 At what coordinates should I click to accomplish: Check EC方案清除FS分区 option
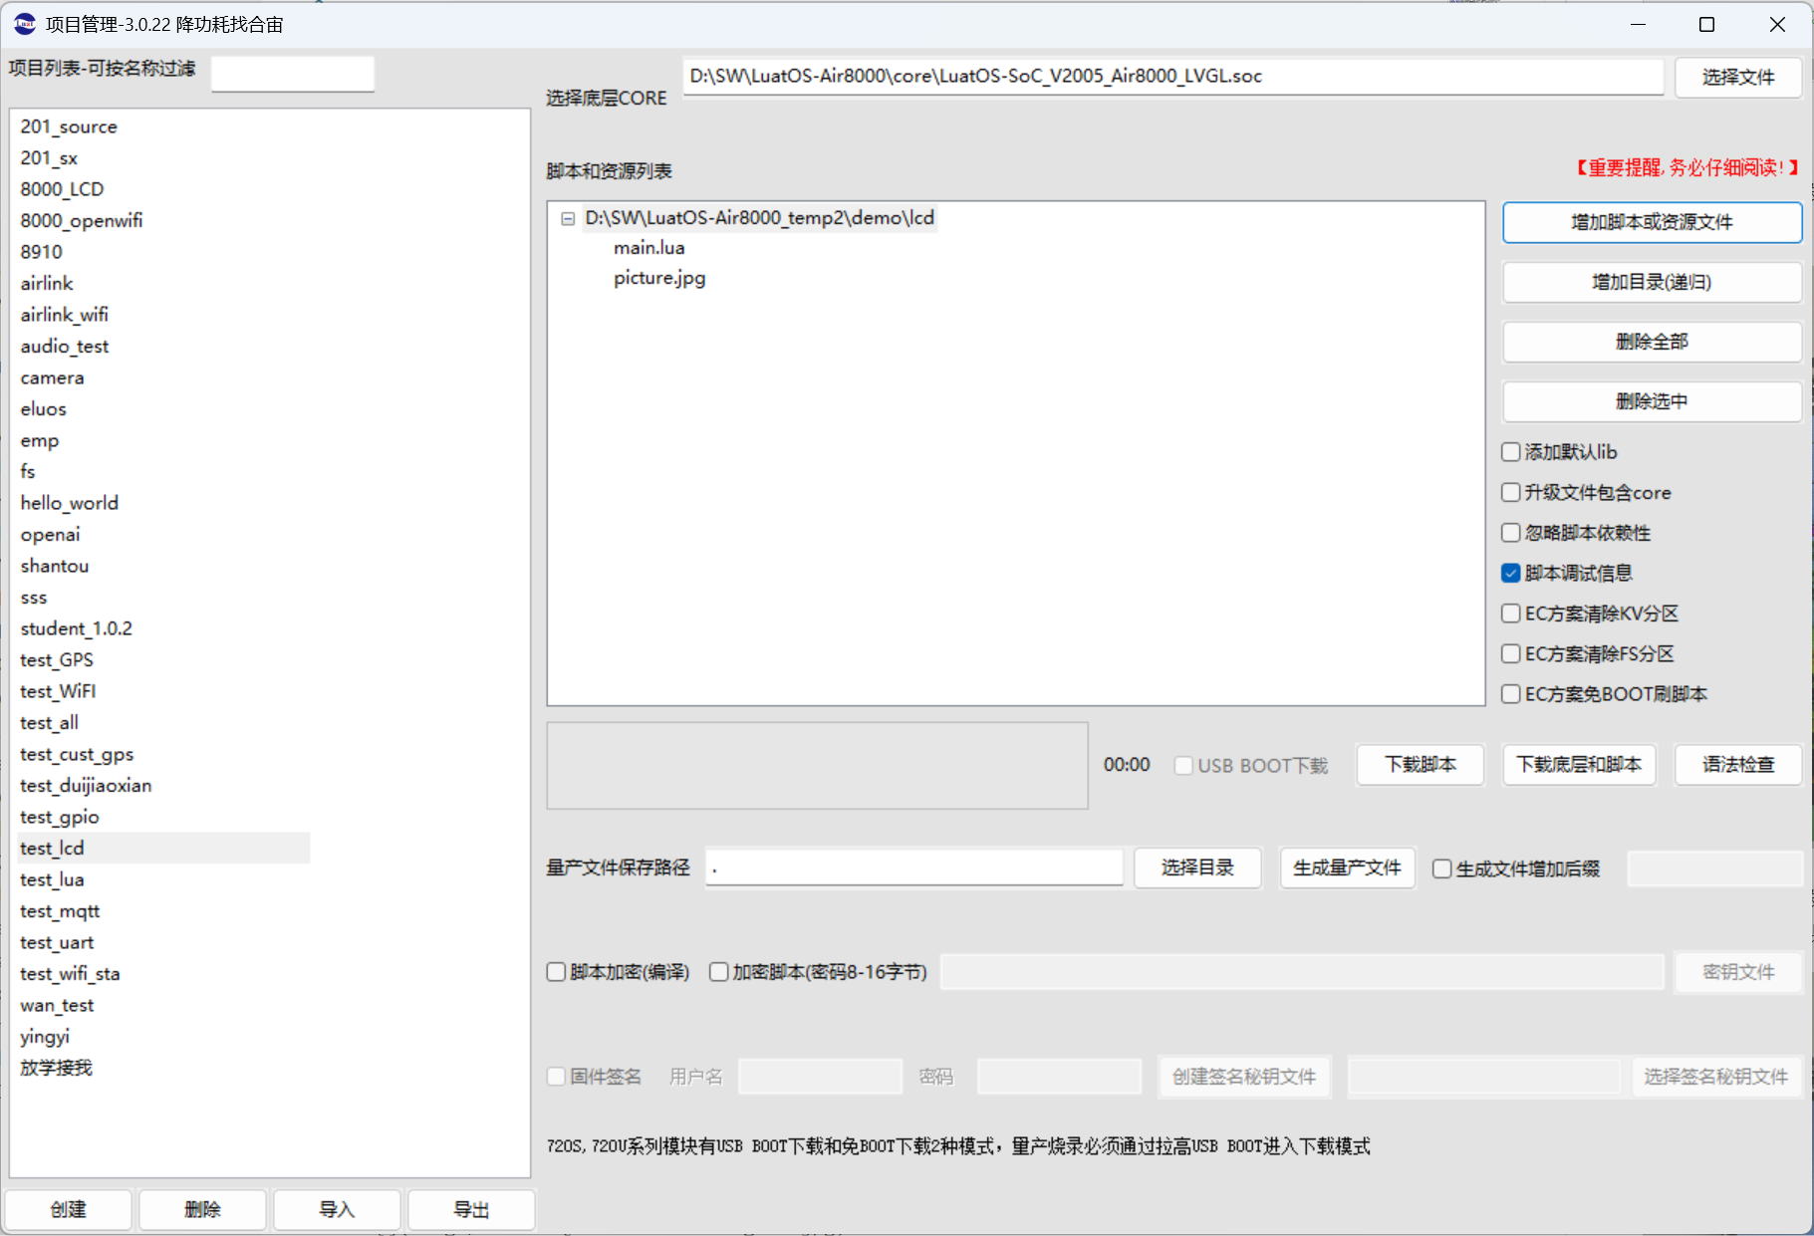(x=1511, y=653)
